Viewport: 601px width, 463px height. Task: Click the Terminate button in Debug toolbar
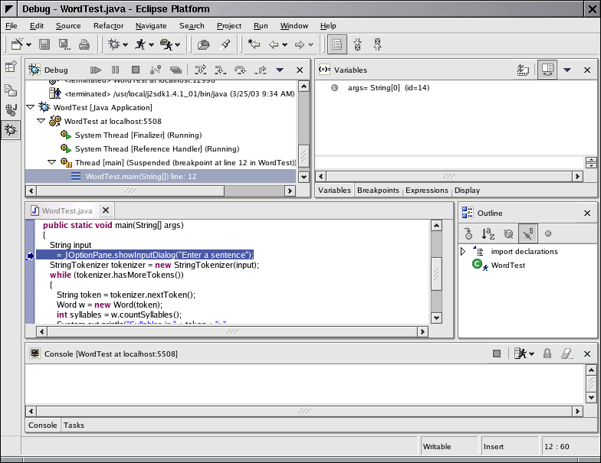[136, 70]
